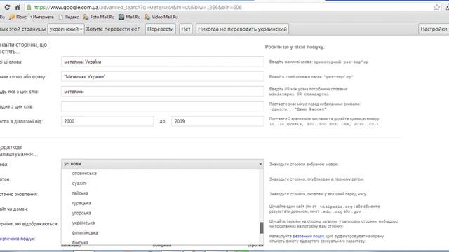This screenshot has height=252, width=449.
Task: Click the browser reload icon
Action: [7, 7]
